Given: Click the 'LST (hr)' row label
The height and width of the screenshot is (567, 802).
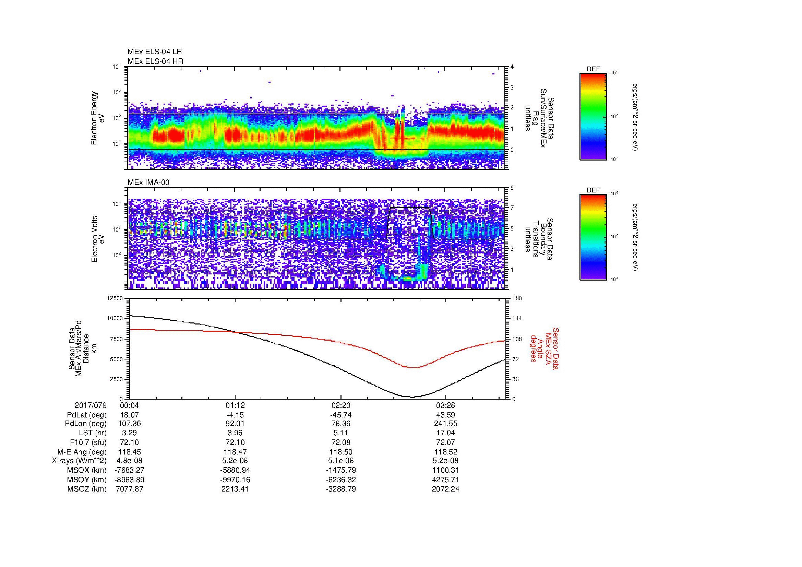Looking at the screenshot, I should pos(93,433).
